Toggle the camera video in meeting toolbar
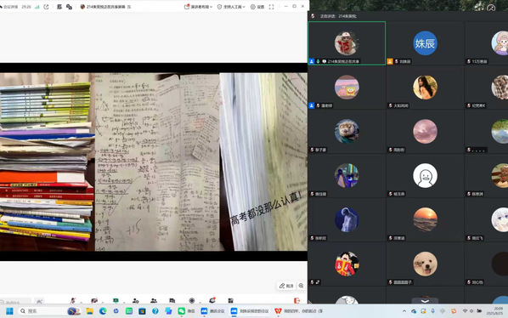The height and width of the screenshot is (318, 508). pos(94,300)
